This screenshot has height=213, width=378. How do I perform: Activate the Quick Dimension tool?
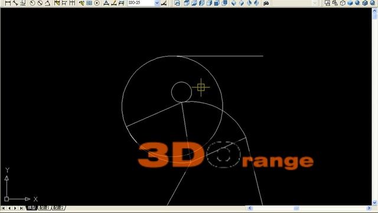coord(57,3)
